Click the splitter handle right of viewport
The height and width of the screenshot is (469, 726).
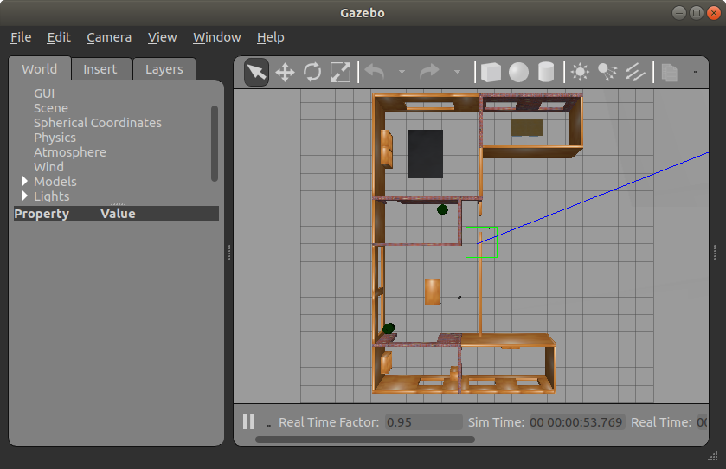[715, 253]
